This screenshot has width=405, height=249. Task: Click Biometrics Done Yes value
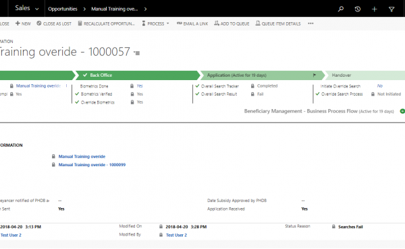click(x=140, y=85)
